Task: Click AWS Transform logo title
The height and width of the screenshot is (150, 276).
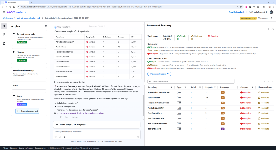Action: 16,12
